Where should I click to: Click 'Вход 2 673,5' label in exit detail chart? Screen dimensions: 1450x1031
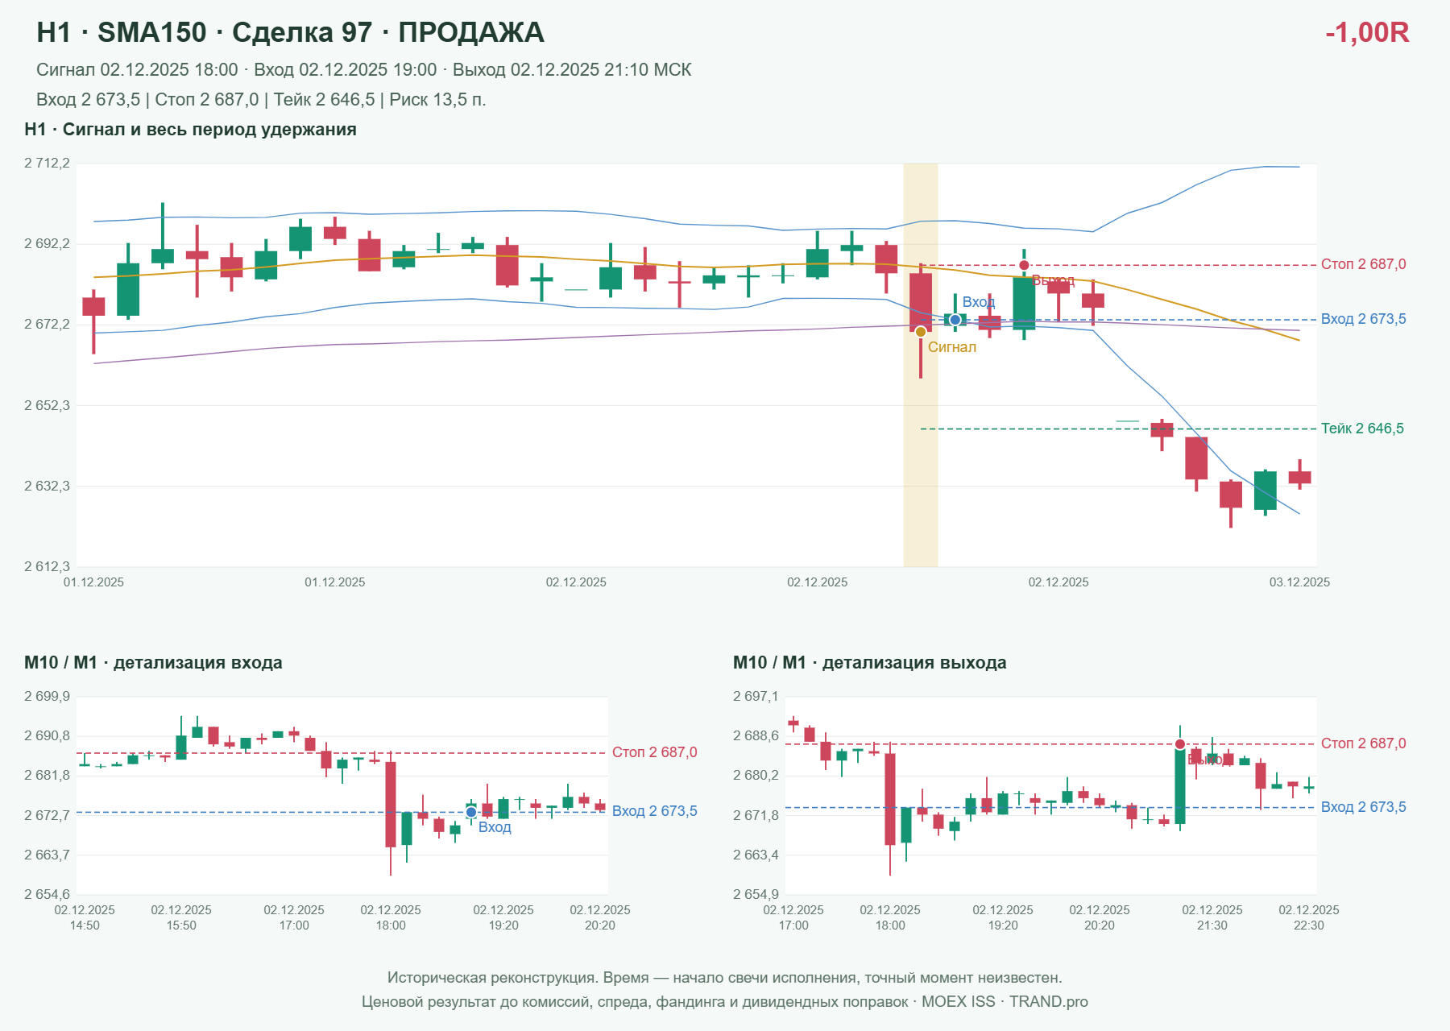(1363, 807)
